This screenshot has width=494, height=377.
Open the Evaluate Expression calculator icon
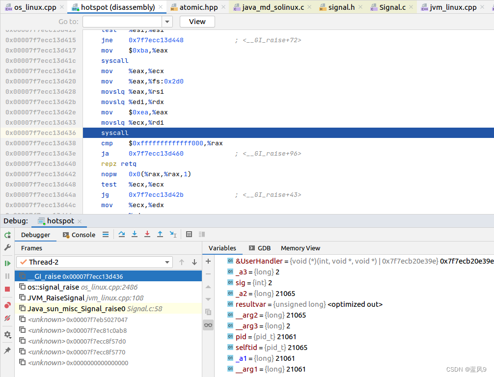tap(189, 234)
